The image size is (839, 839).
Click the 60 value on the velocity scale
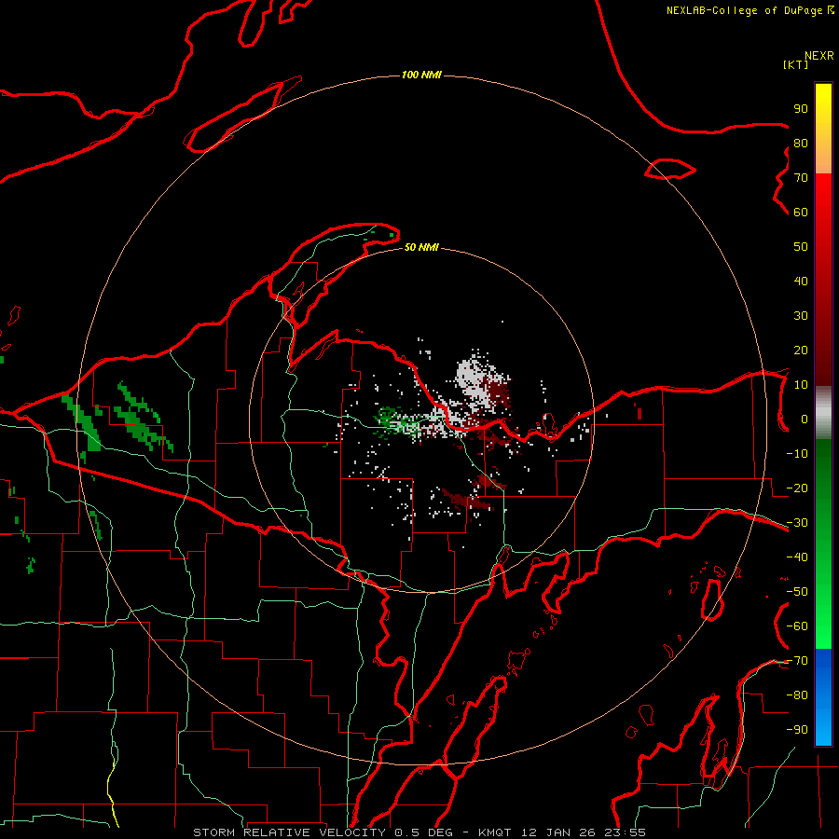[x=801, y=212]
